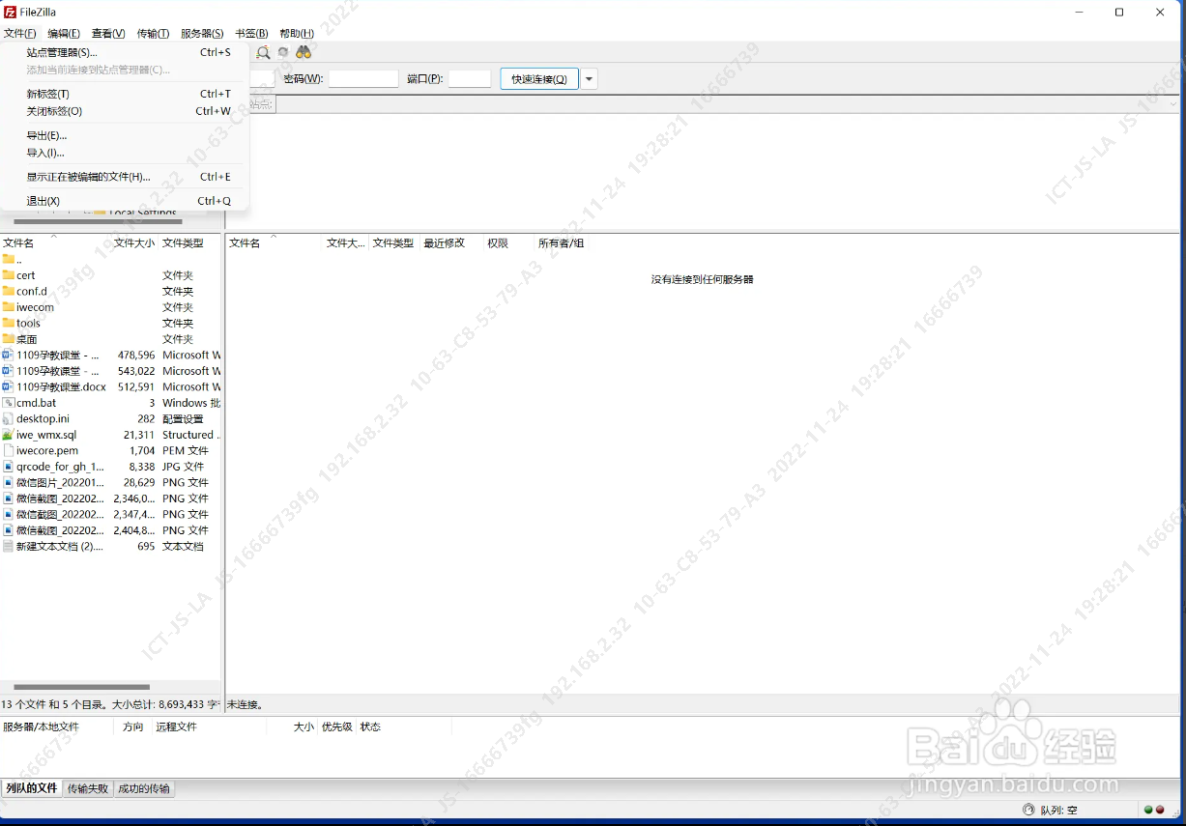
Task: Open 站点管理器 from the File menu
Action: pos(62,53)
